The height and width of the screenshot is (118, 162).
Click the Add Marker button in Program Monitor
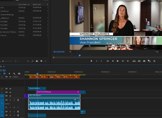tap(91, 61)
